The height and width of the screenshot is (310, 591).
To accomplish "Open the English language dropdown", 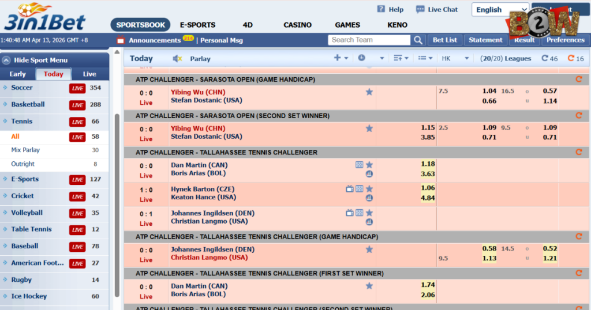I will [x=500, y=10].
